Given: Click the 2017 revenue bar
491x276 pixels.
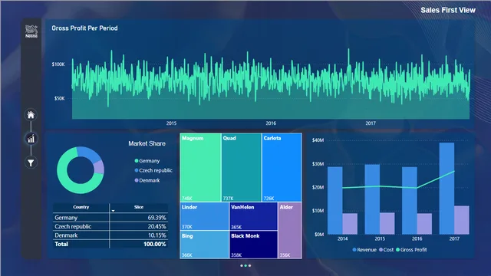Looking at the screenshot, I should [447, 189].
